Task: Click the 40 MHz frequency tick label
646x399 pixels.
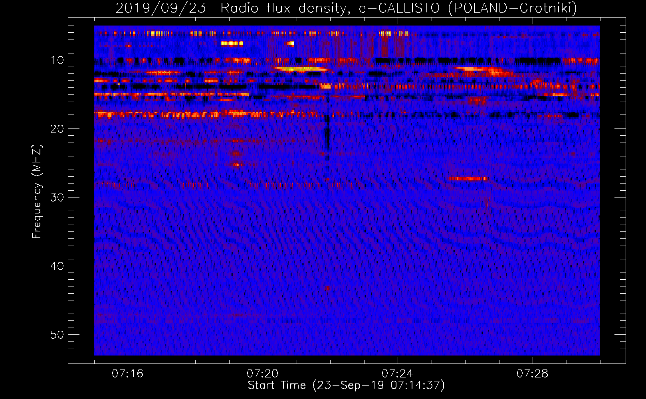Action: pyautogui.click(x=57, y=266)
